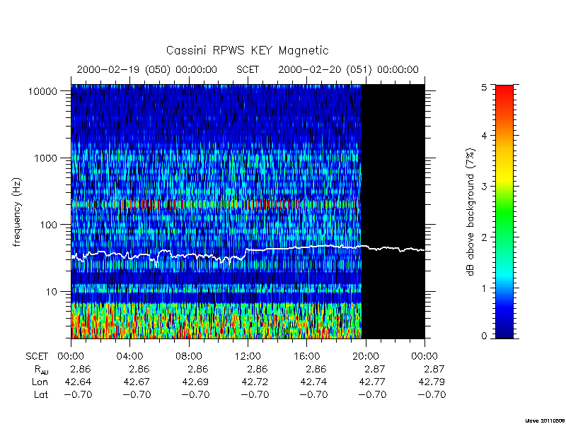566x424 pixels.
Task: Click the 10000 frequency tick label
Action: (x=42, y=91)
